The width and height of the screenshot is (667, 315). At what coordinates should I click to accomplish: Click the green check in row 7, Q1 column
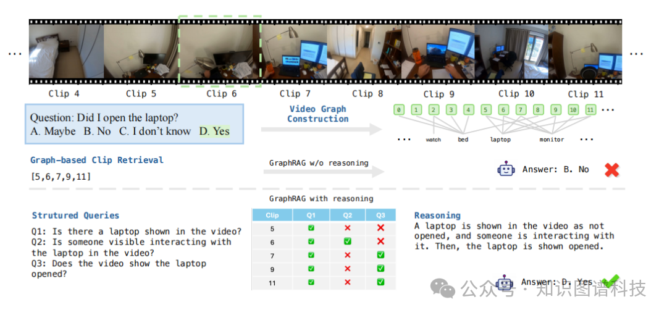pyautogui.click(x=311, y=256)
